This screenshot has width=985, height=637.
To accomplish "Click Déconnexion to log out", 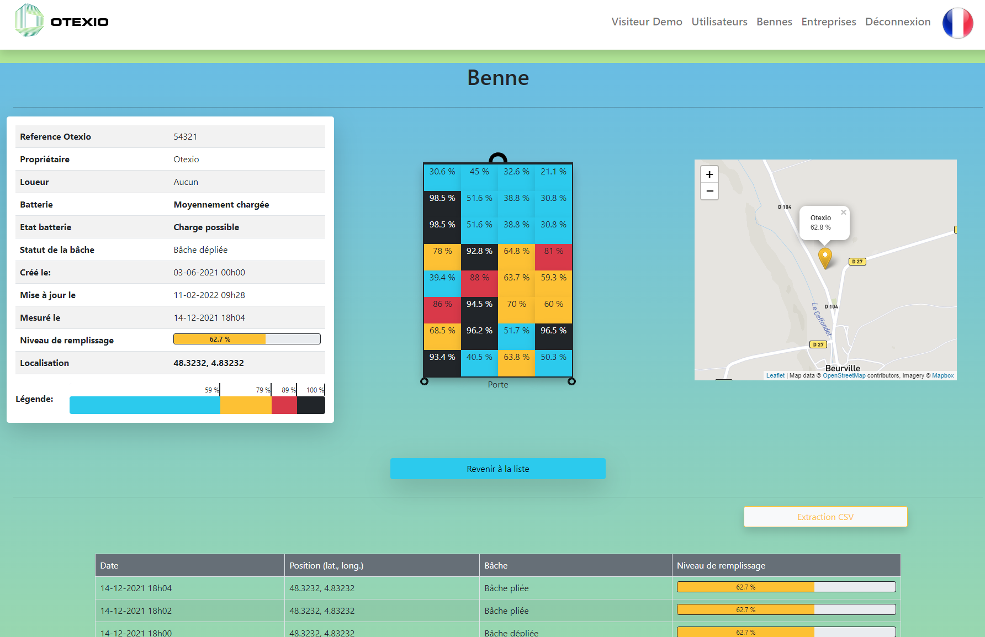I will [897, 22].
